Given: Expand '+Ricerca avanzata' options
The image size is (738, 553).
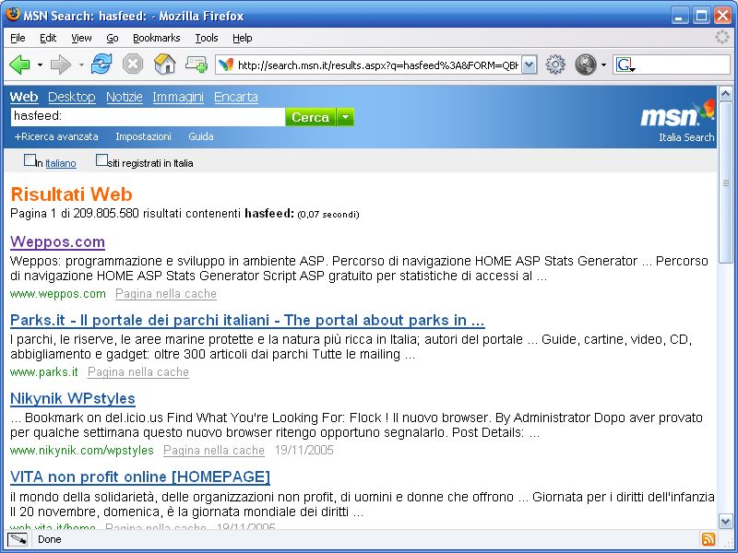Looking at the screenshot, I should [x=56, y=136].
